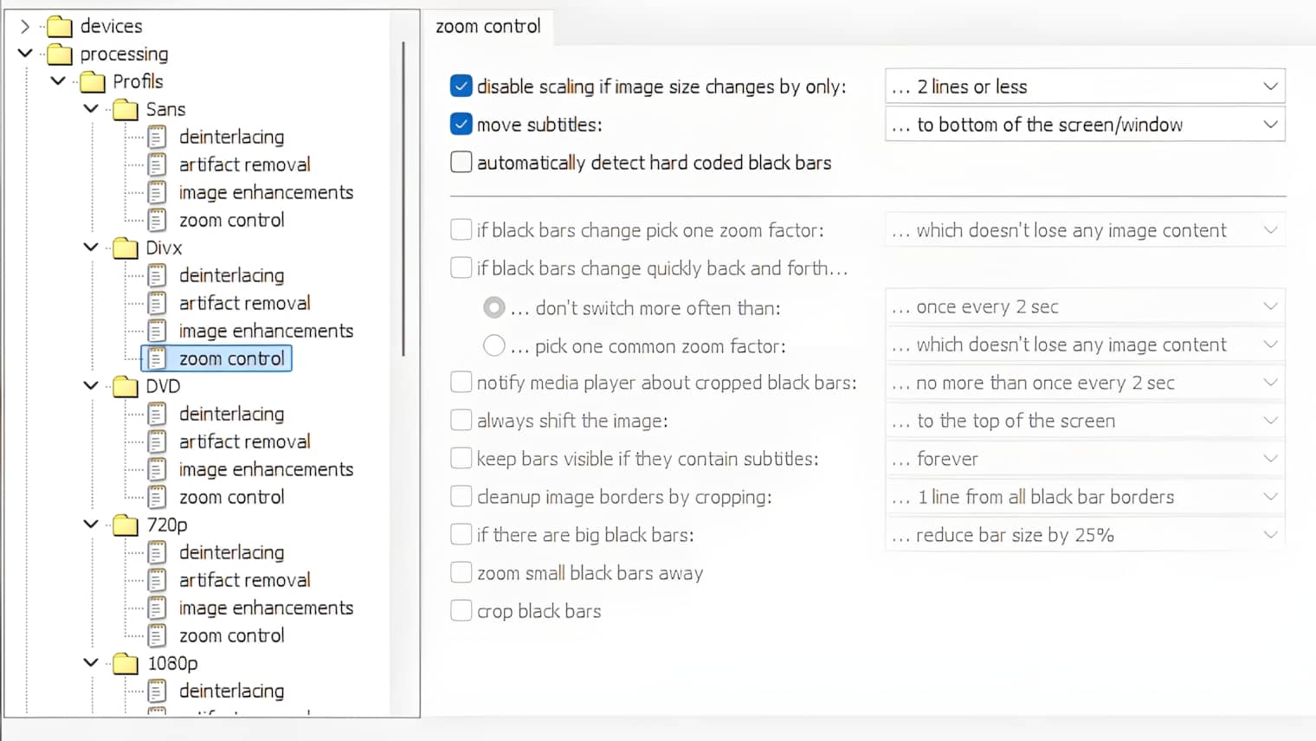The height and width of the screenshot is (741, 1316).
Task: Click page icon for DVD artifact removal
Action: coord(157,442)
